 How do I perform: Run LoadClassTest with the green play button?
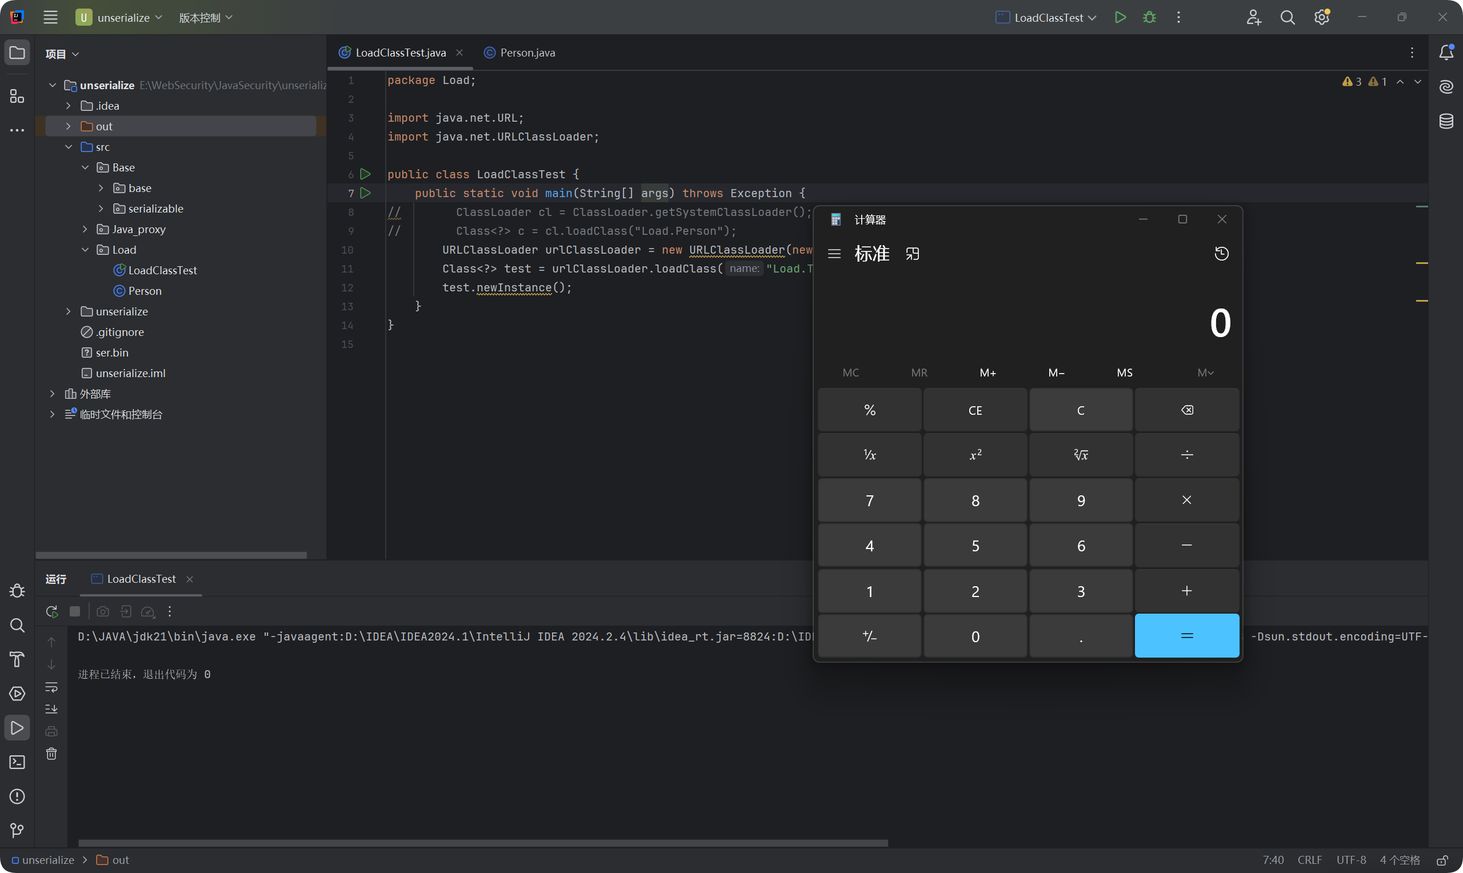point(1120,17)
